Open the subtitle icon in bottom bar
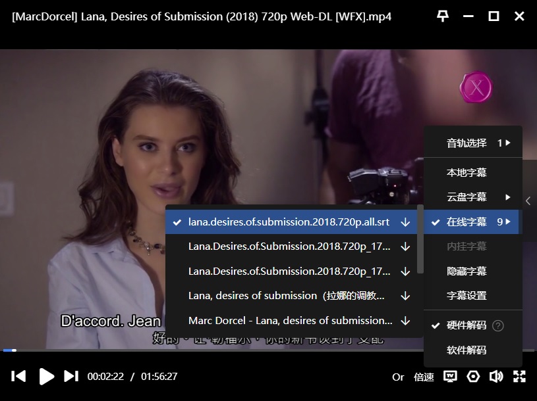Screen dimensions: 537x401 click(x=451, y=377)
